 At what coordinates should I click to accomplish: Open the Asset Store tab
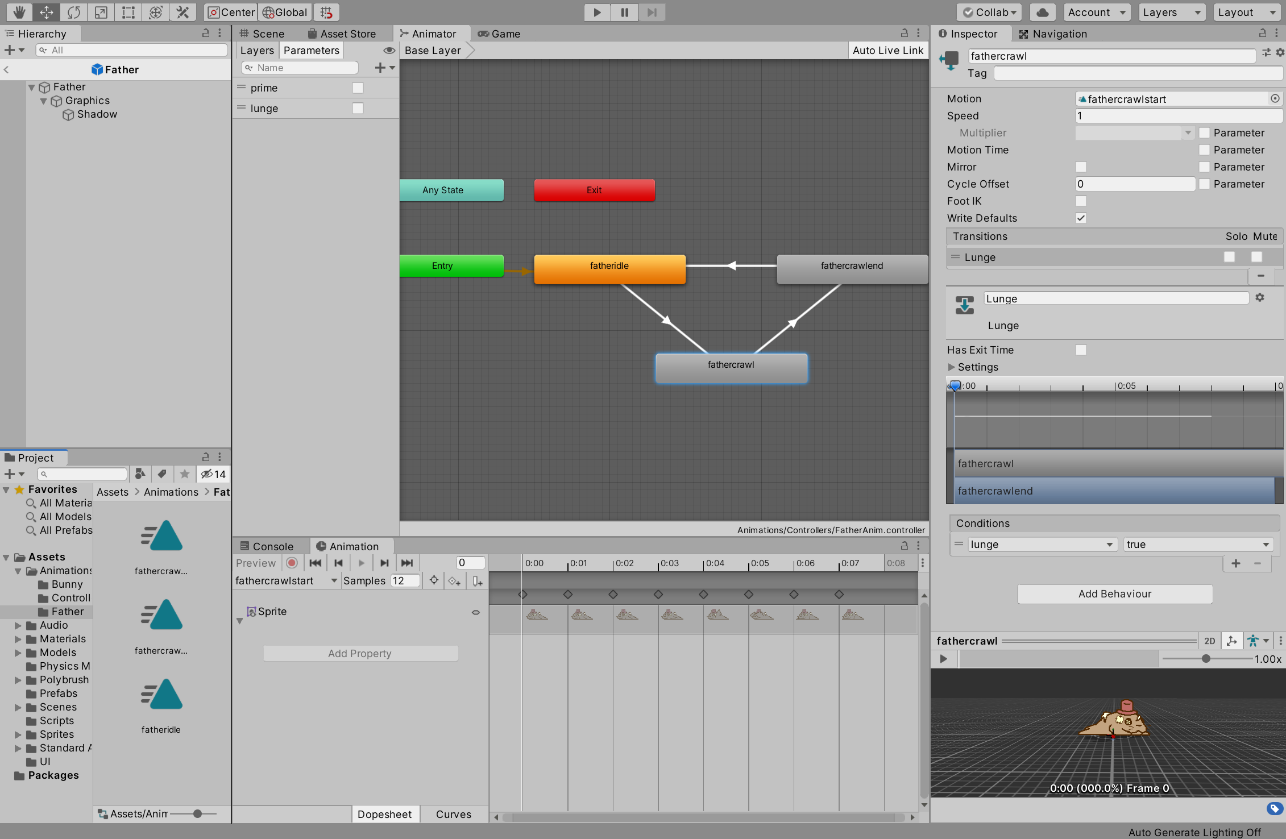pyautogui.click(x=342, y=34)
